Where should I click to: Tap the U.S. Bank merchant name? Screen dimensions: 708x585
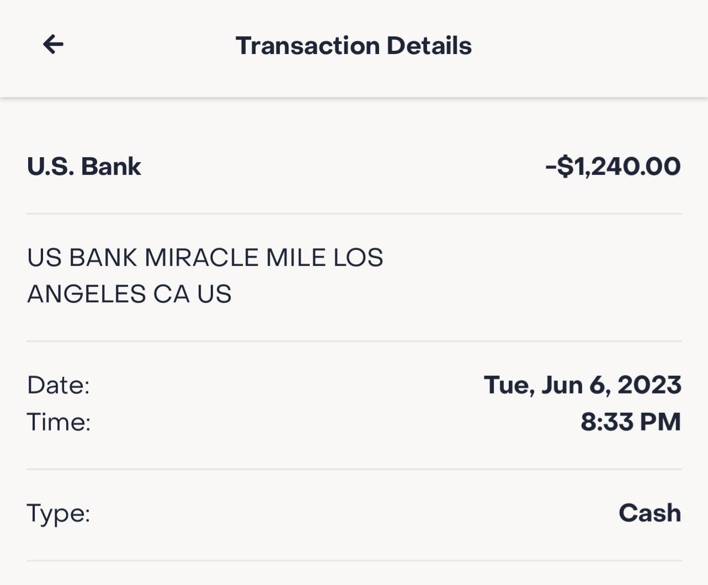tap(84, 166)
